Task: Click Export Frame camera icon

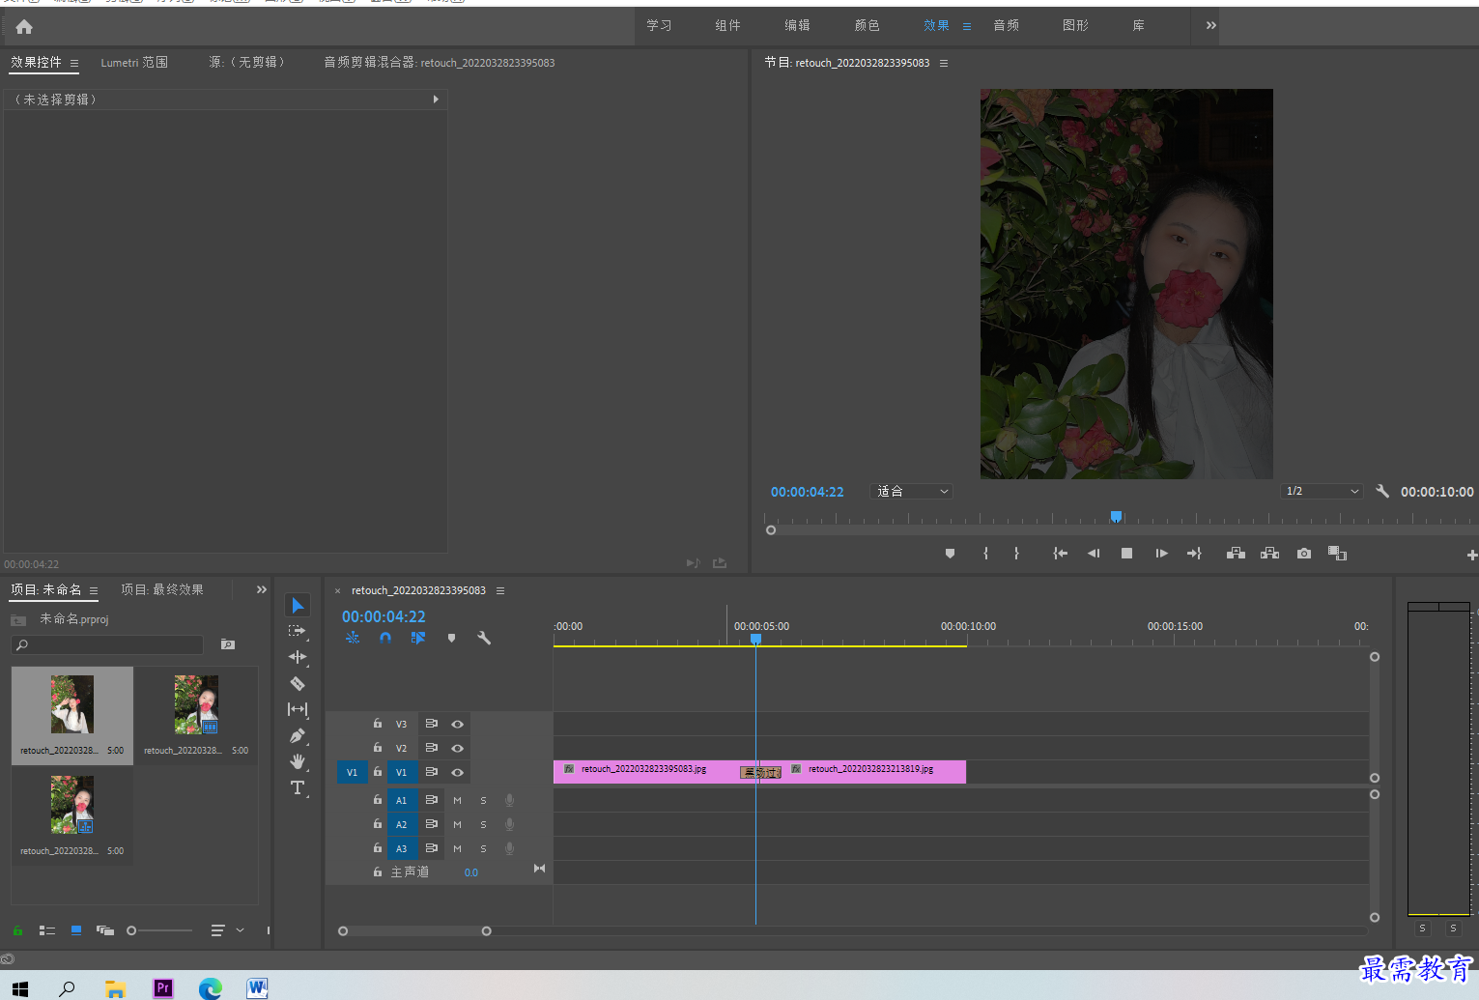Action: point(1304,554)
